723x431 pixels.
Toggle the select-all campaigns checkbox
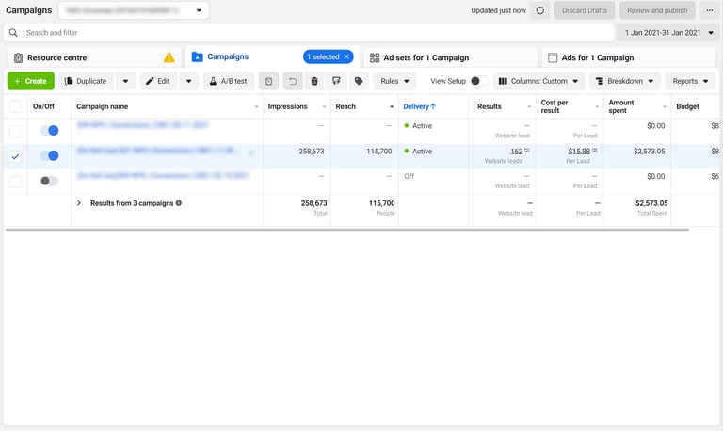coord(15,106)
